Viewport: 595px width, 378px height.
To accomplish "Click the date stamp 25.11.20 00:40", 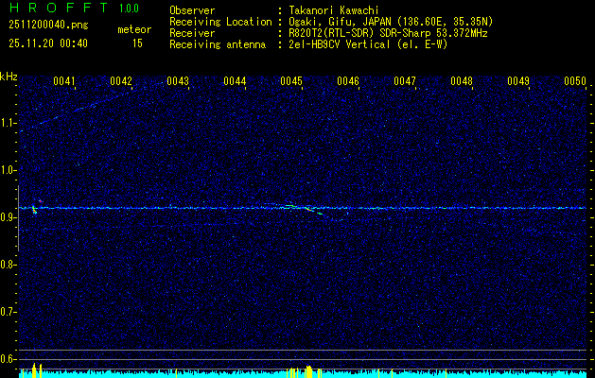I will (46, 43).
